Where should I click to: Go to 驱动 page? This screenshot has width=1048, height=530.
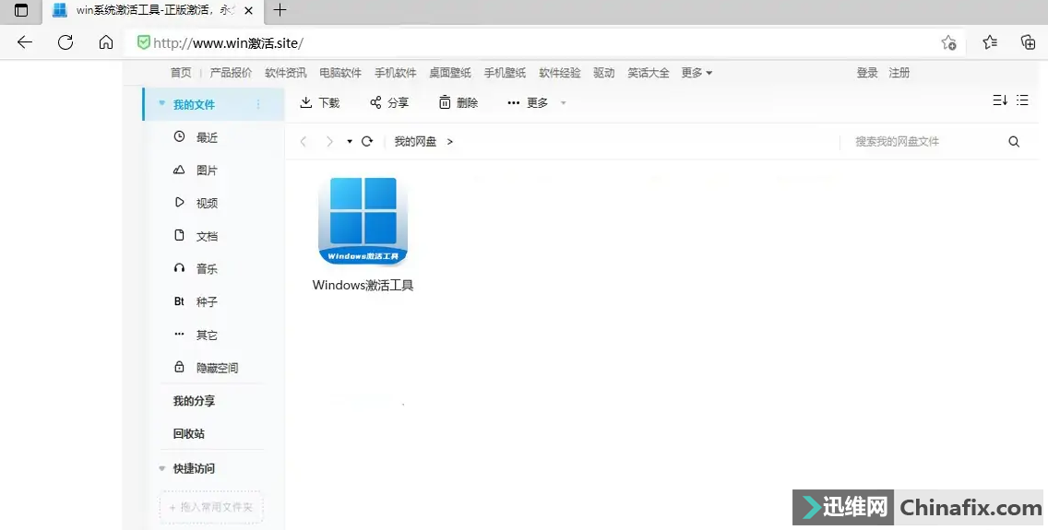point(603,73)
